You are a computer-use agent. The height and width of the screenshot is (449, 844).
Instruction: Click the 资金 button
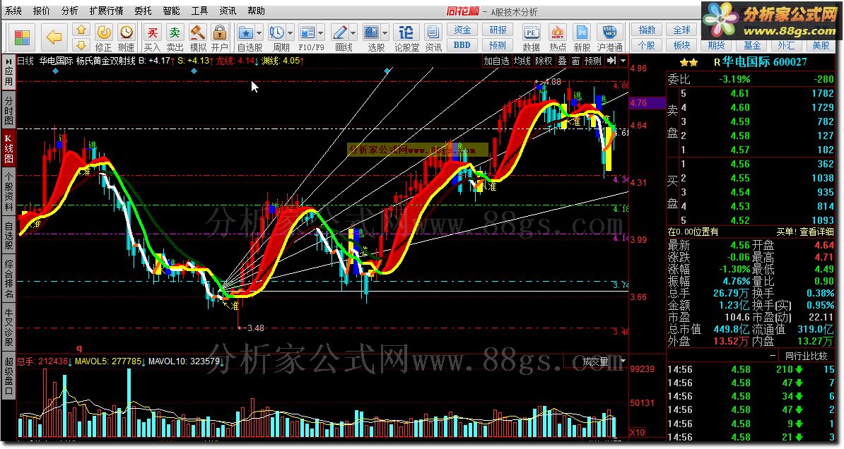click(462, 30)
